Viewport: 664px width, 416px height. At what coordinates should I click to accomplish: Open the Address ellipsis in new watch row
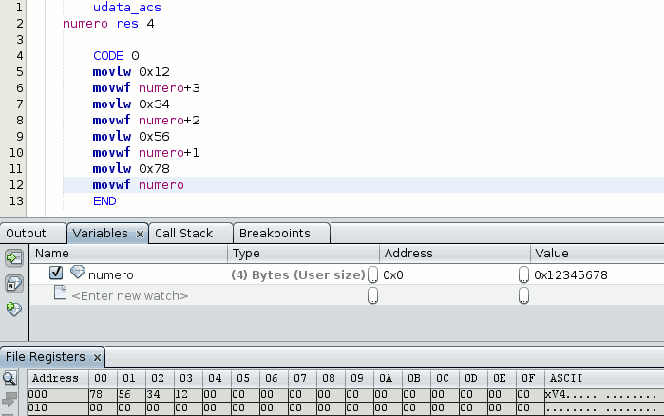point(523,295)
